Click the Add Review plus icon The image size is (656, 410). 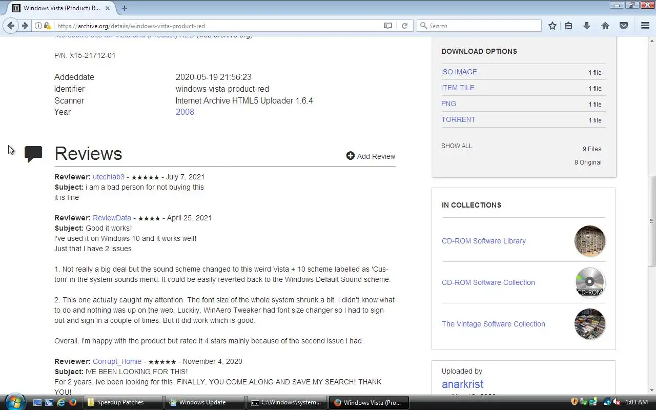pyautogui.click(x=351, y=156)
